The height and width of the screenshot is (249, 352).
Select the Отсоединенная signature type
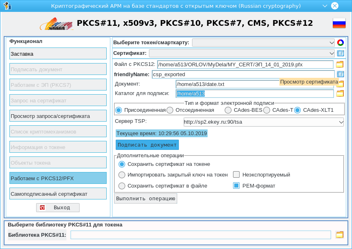170,110
